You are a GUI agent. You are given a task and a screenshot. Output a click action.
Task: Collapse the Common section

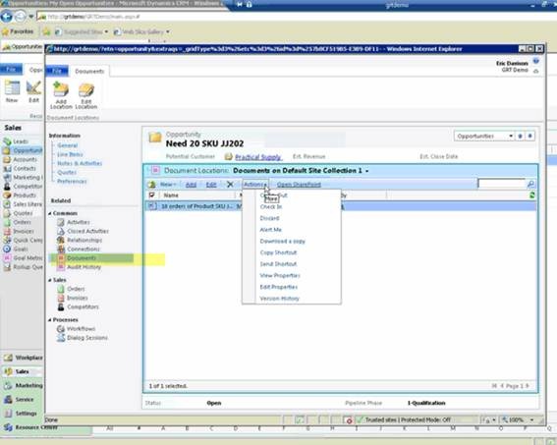pos(50,213)
